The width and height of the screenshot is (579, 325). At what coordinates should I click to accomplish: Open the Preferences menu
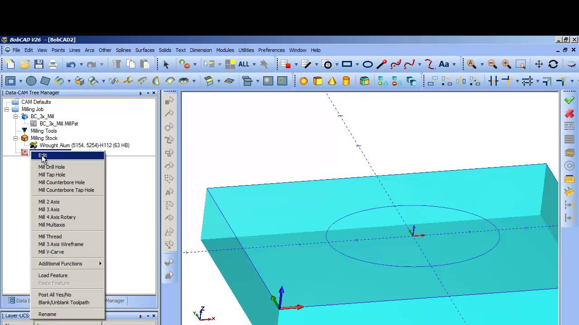(271, 50)
